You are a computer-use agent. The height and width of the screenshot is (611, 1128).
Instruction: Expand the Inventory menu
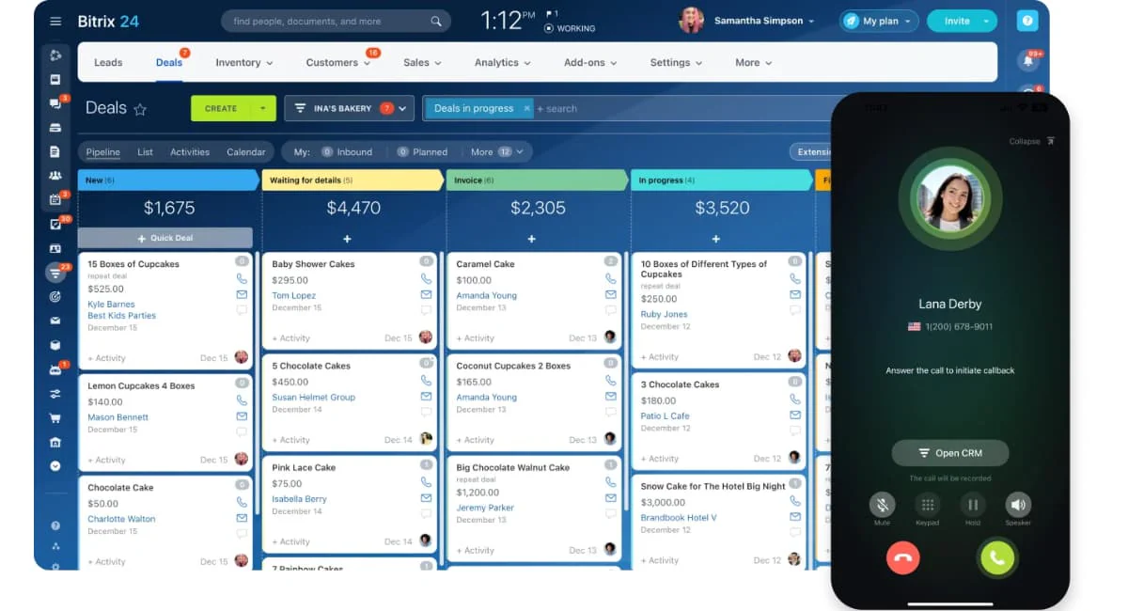(x=244, y=63)
